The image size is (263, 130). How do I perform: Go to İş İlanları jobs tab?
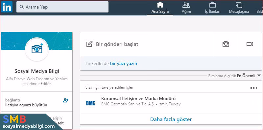[213, 8]
